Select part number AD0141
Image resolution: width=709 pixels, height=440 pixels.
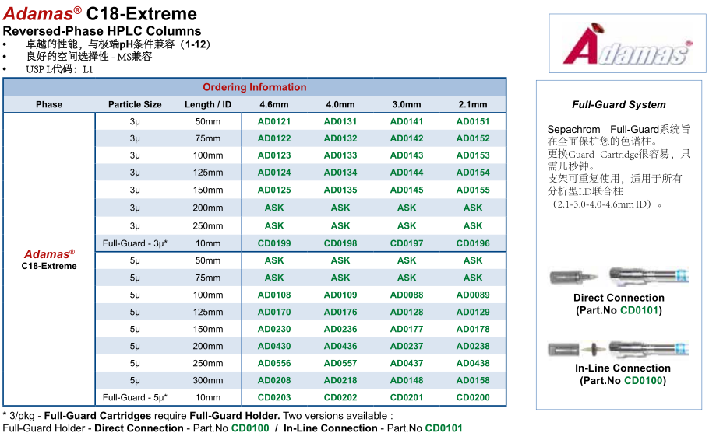407,121
